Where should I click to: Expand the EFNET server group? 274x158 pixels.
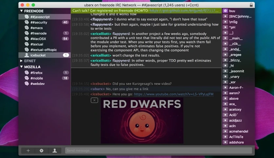tap(21, 61)
